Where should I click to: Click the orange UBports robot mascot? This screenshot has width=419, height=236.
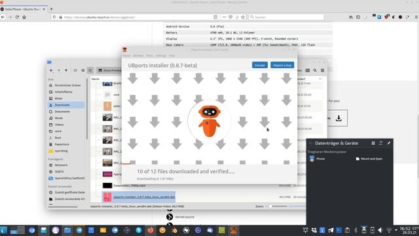point(209,121)
